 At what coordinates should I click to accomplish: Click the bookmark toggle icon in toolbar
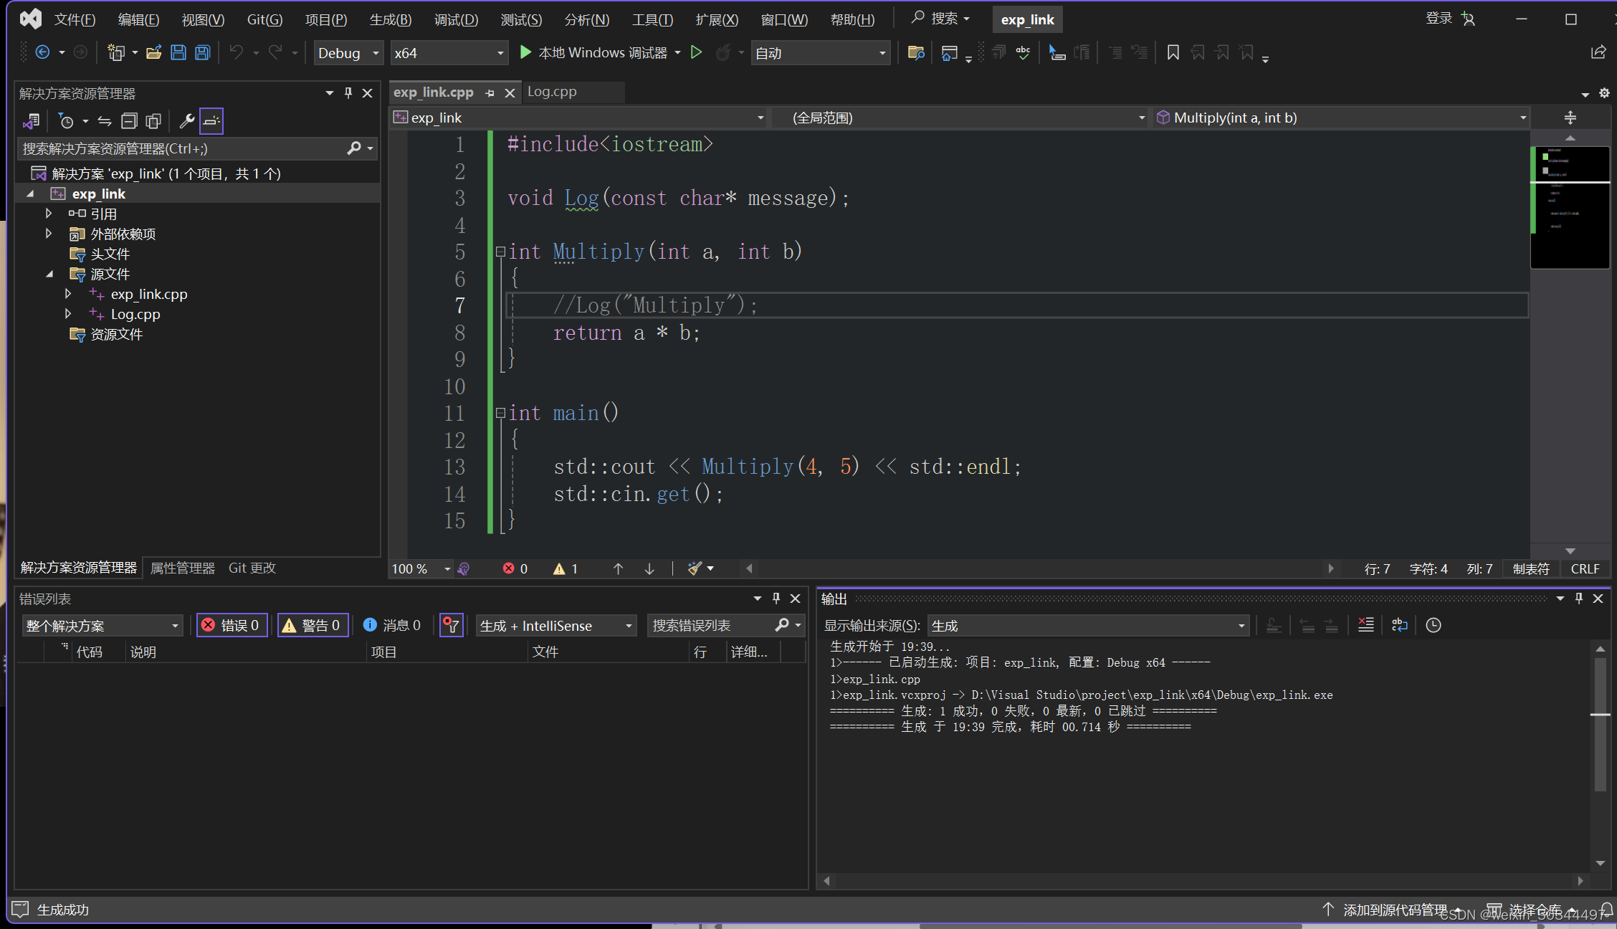coord(1173,52)
